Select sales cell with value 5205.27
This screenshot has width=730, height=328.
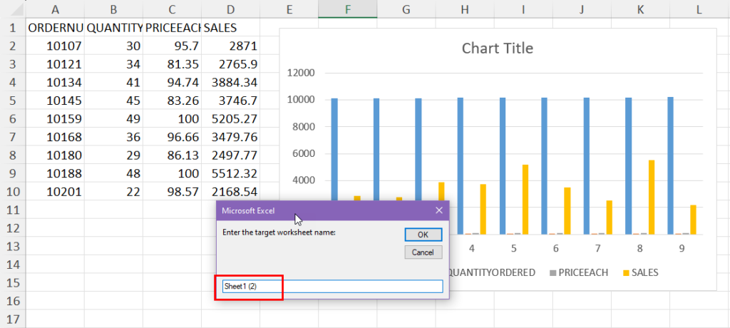pos(230,119)
